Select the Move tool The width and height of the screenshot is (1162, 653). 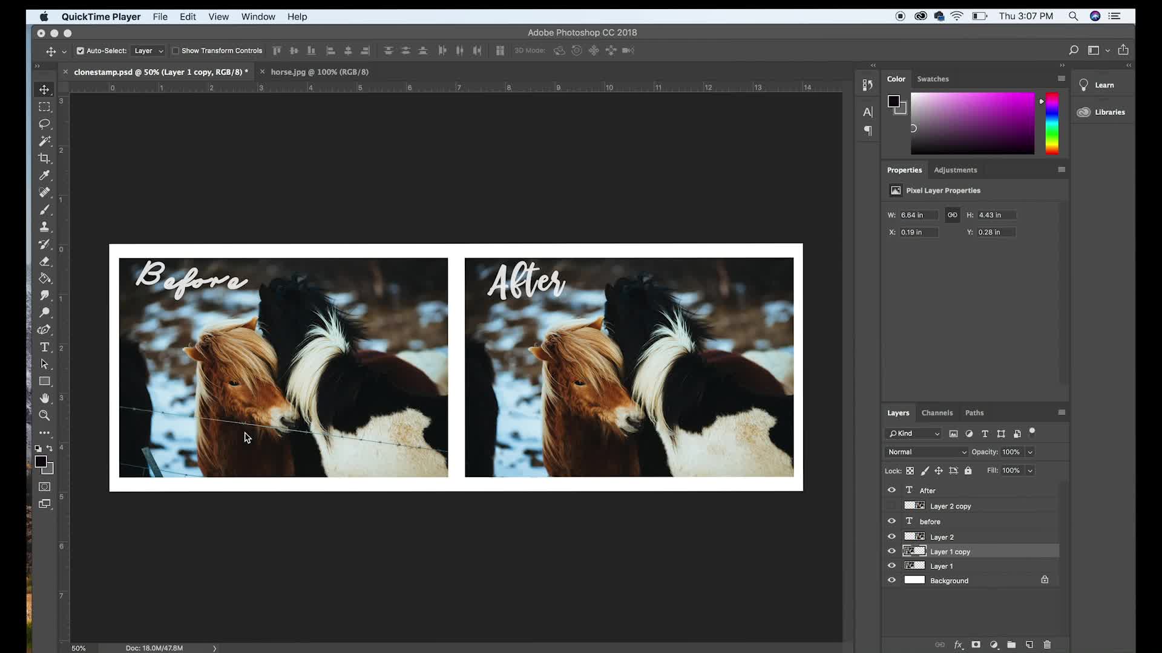(x=44, y=89)
